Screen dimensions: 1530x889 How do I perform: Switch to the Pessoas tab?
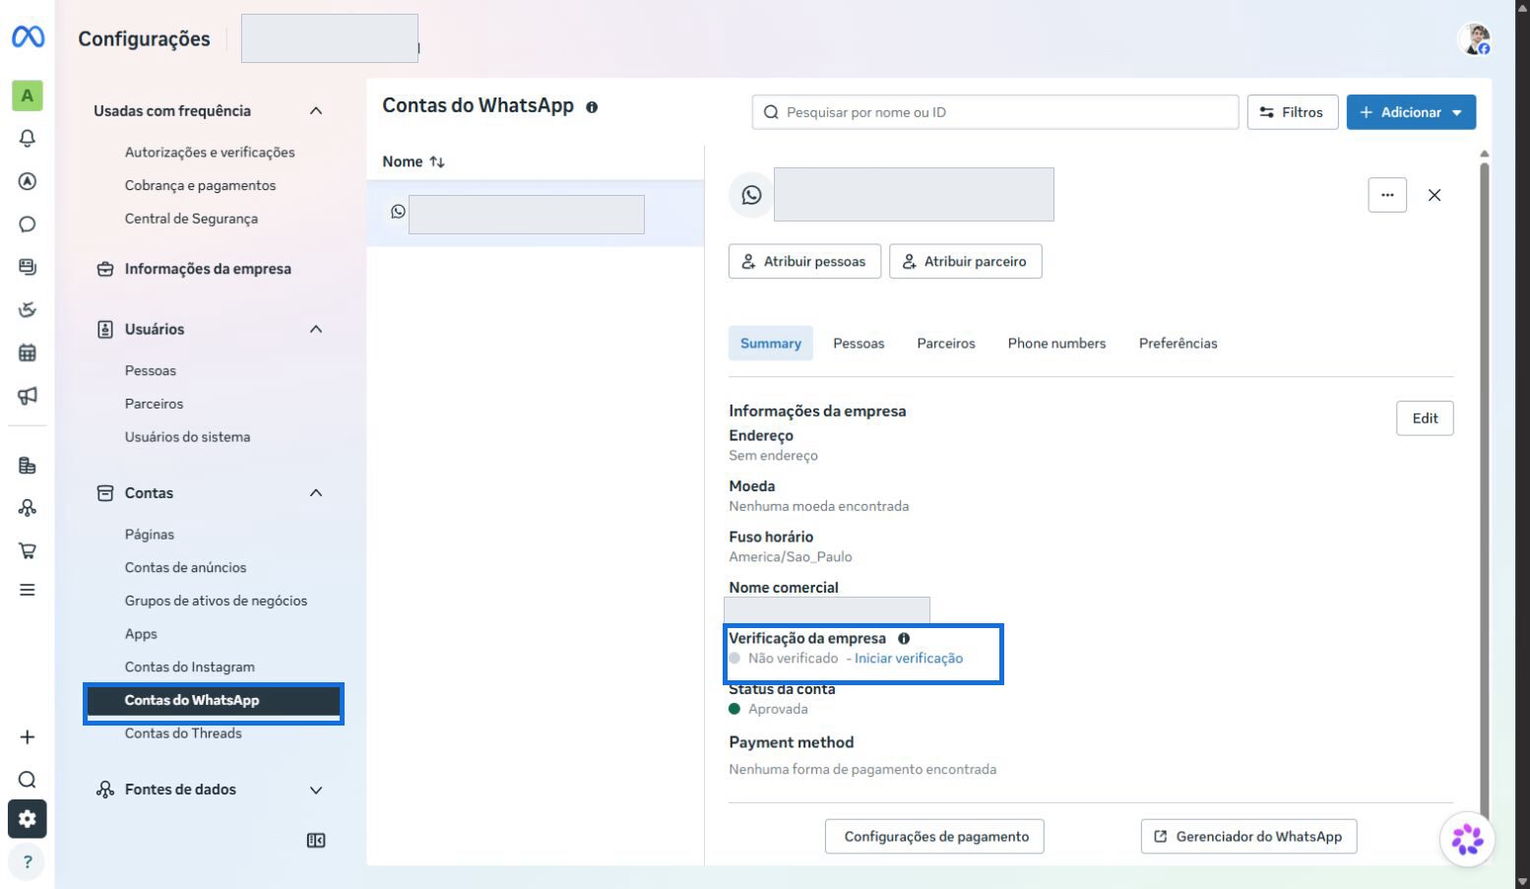(859, 344)
